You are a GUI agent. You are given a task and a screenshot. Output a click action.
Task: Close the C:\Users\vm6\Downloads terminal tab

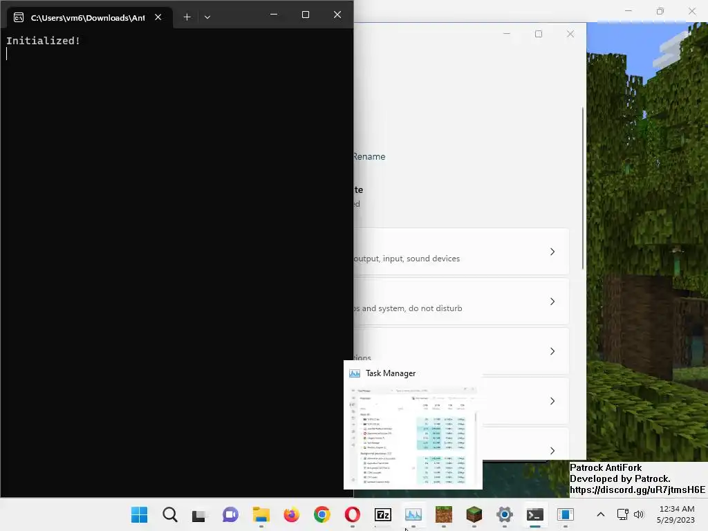click(x=158, y=17)
